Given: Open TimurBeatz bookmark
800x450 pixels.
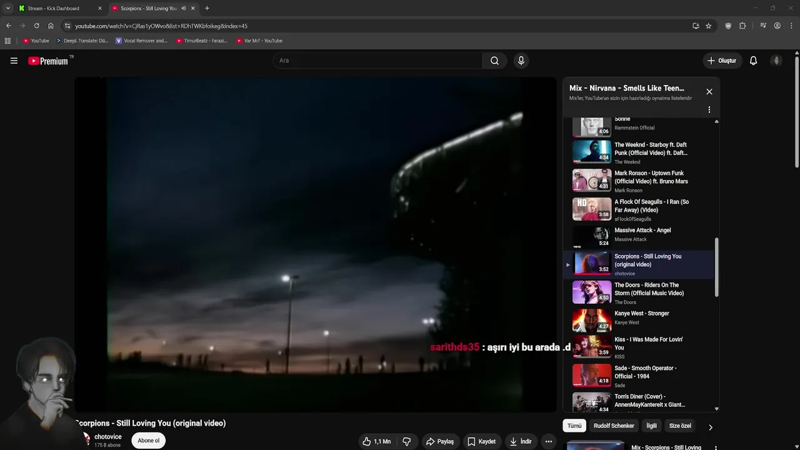Looking at the screenshot, I should click(x=202, y=41).
